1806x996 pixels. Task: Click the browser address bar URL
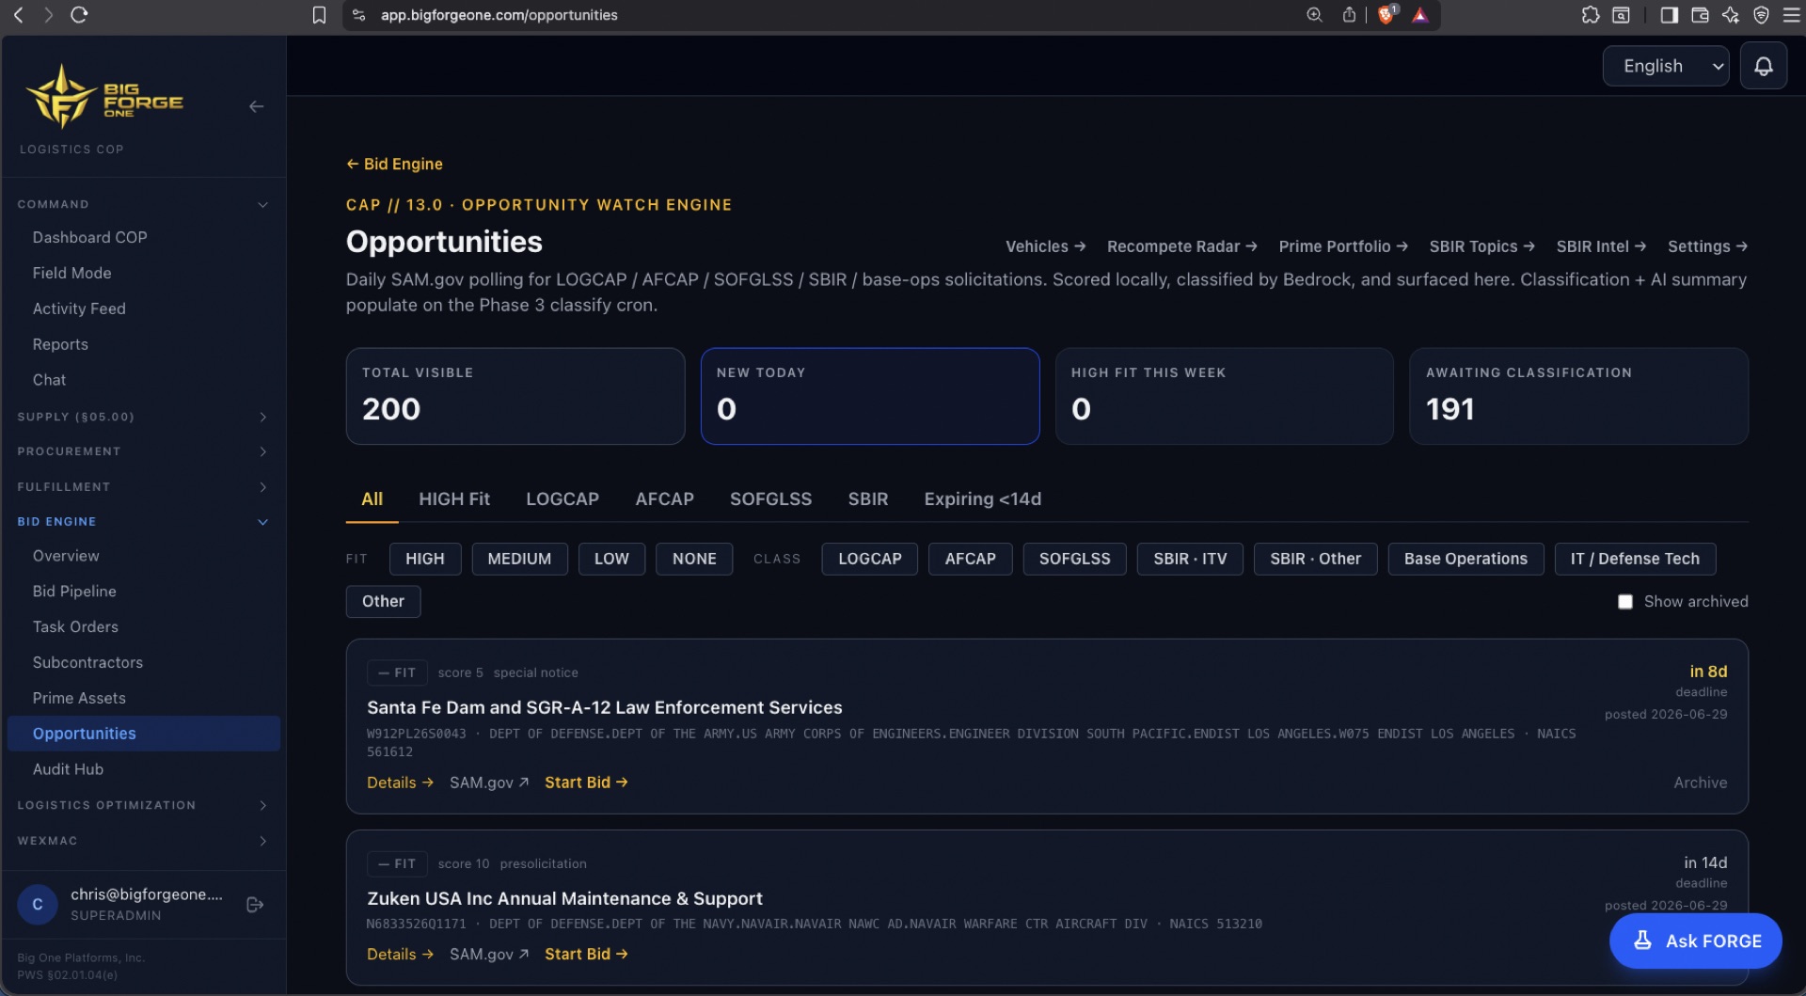click(499, 15)
